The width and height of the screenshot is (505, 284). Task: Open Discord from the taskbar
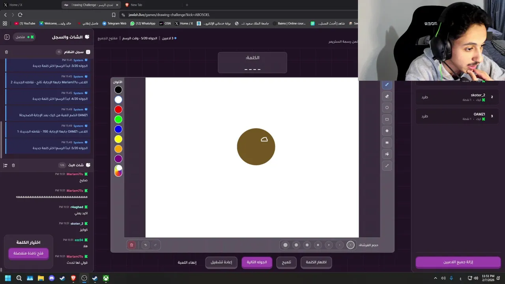(x=52, y=278)
